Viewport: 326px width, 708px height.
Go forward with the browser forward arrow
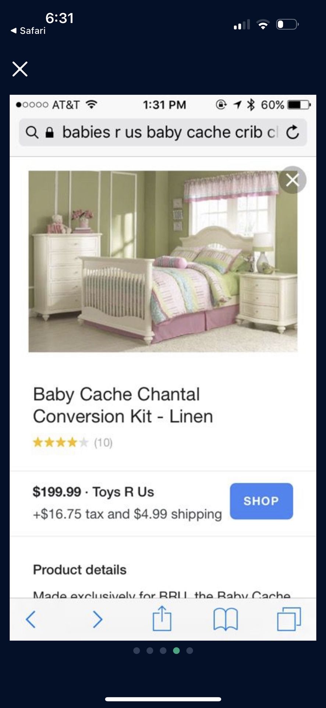[97, 619]
